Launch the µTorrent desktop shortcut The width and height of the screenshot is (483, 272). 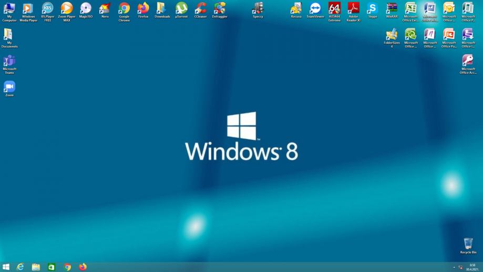pyautogui.click(x=181, y=10)
